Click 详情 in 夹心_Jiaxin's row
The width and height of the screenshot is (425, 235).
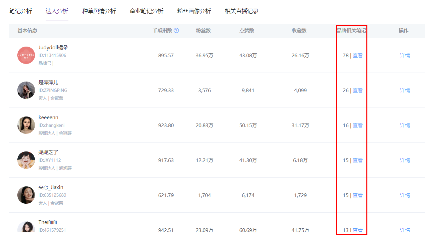pos(405,195)
